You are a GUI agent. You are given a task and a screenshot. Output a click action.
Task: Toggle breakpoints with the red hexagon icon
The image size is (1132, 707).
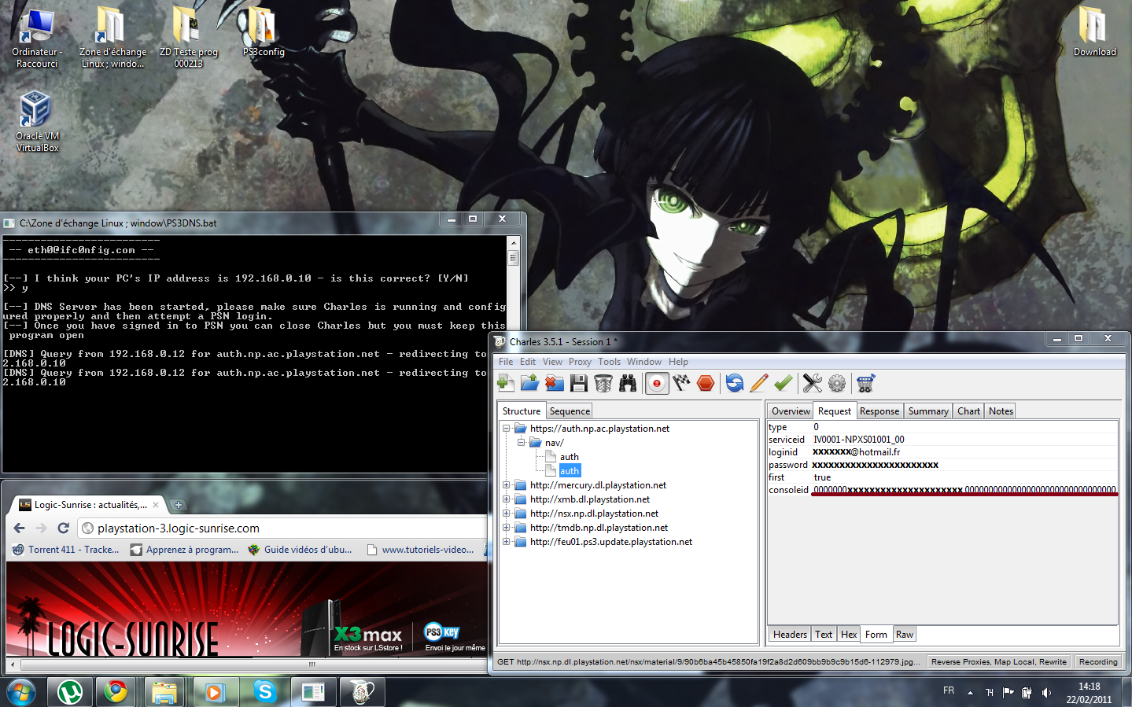(706, 383)
